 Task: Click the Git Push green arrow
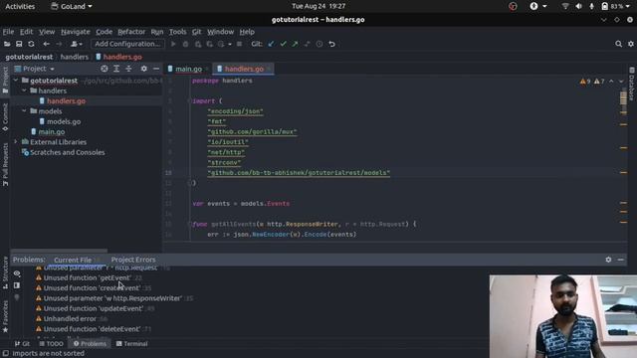[x=295, y=44]
